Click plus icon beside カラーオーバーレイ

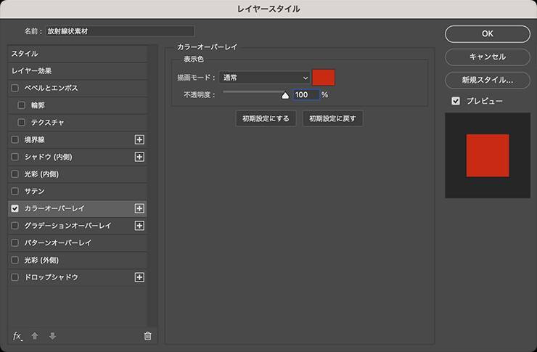[x=139, y=208]
